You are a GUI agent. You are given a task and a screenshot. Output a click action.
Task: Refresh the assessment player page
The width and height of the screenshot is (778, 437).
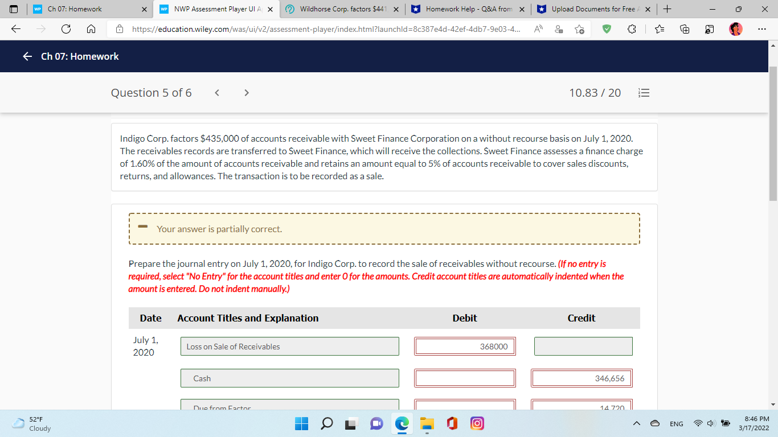65,28
